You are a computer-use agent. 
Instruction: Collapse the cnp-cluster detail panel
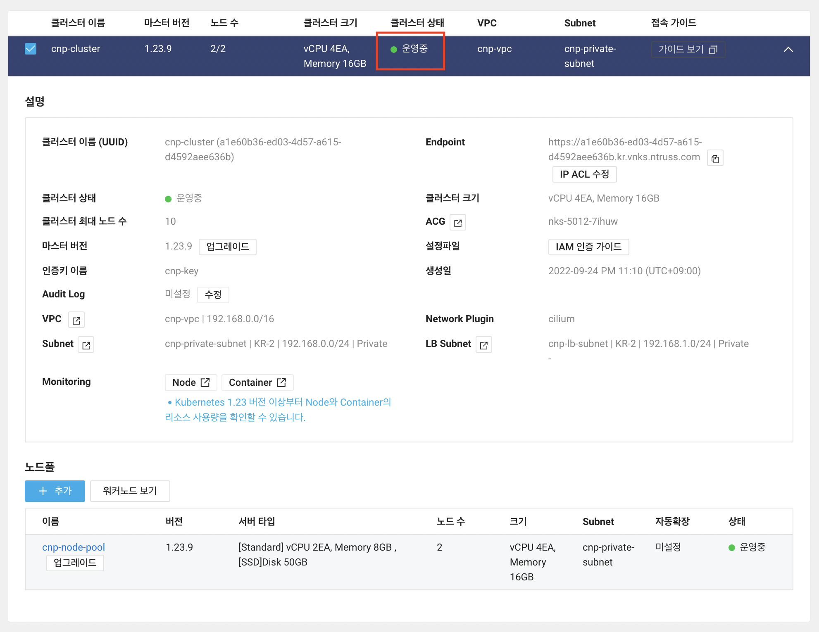click(788, 50)
